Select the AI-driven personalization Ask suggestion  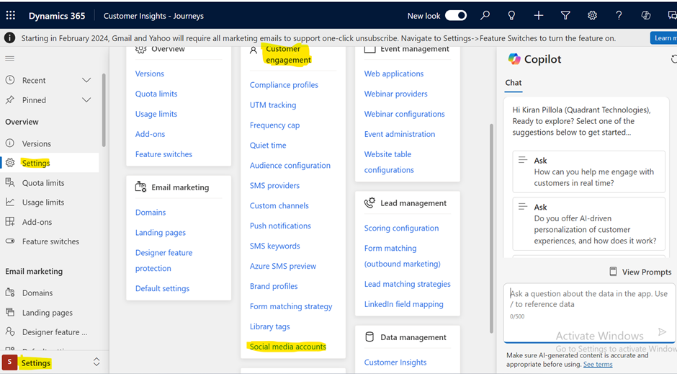588,223
